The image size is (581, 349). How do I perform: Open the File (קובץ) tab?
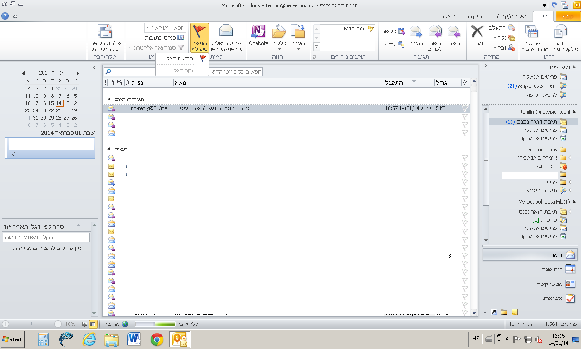click(568, 16)
